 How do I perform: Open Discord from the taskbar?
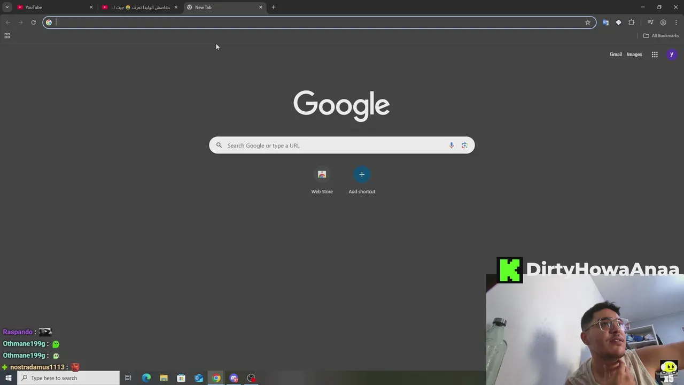pos(234,378)
